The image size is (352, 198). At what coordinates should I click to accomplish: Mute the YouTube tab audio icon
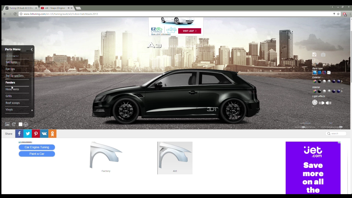coord(68,8)
